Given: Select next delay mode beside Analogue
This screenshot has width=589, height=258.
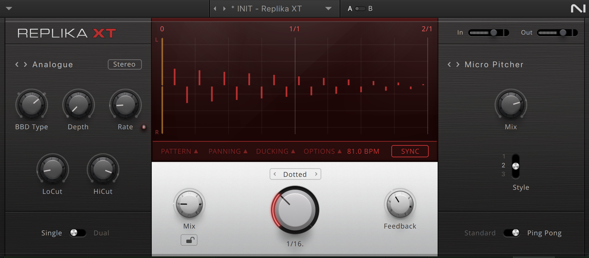Looking at the screenshot, I should (26, 64).
